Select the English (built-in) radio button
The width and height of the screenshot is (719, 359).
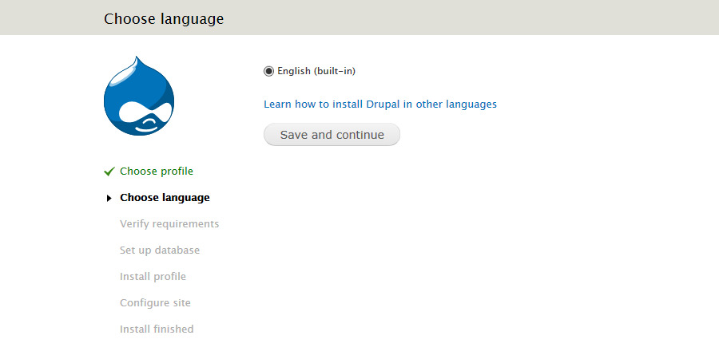268,71
